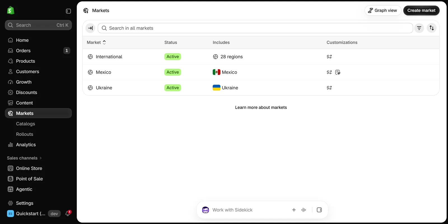This screenshot has width=448, height=224.
Task: Open the notifications bell
Action: 68,214
